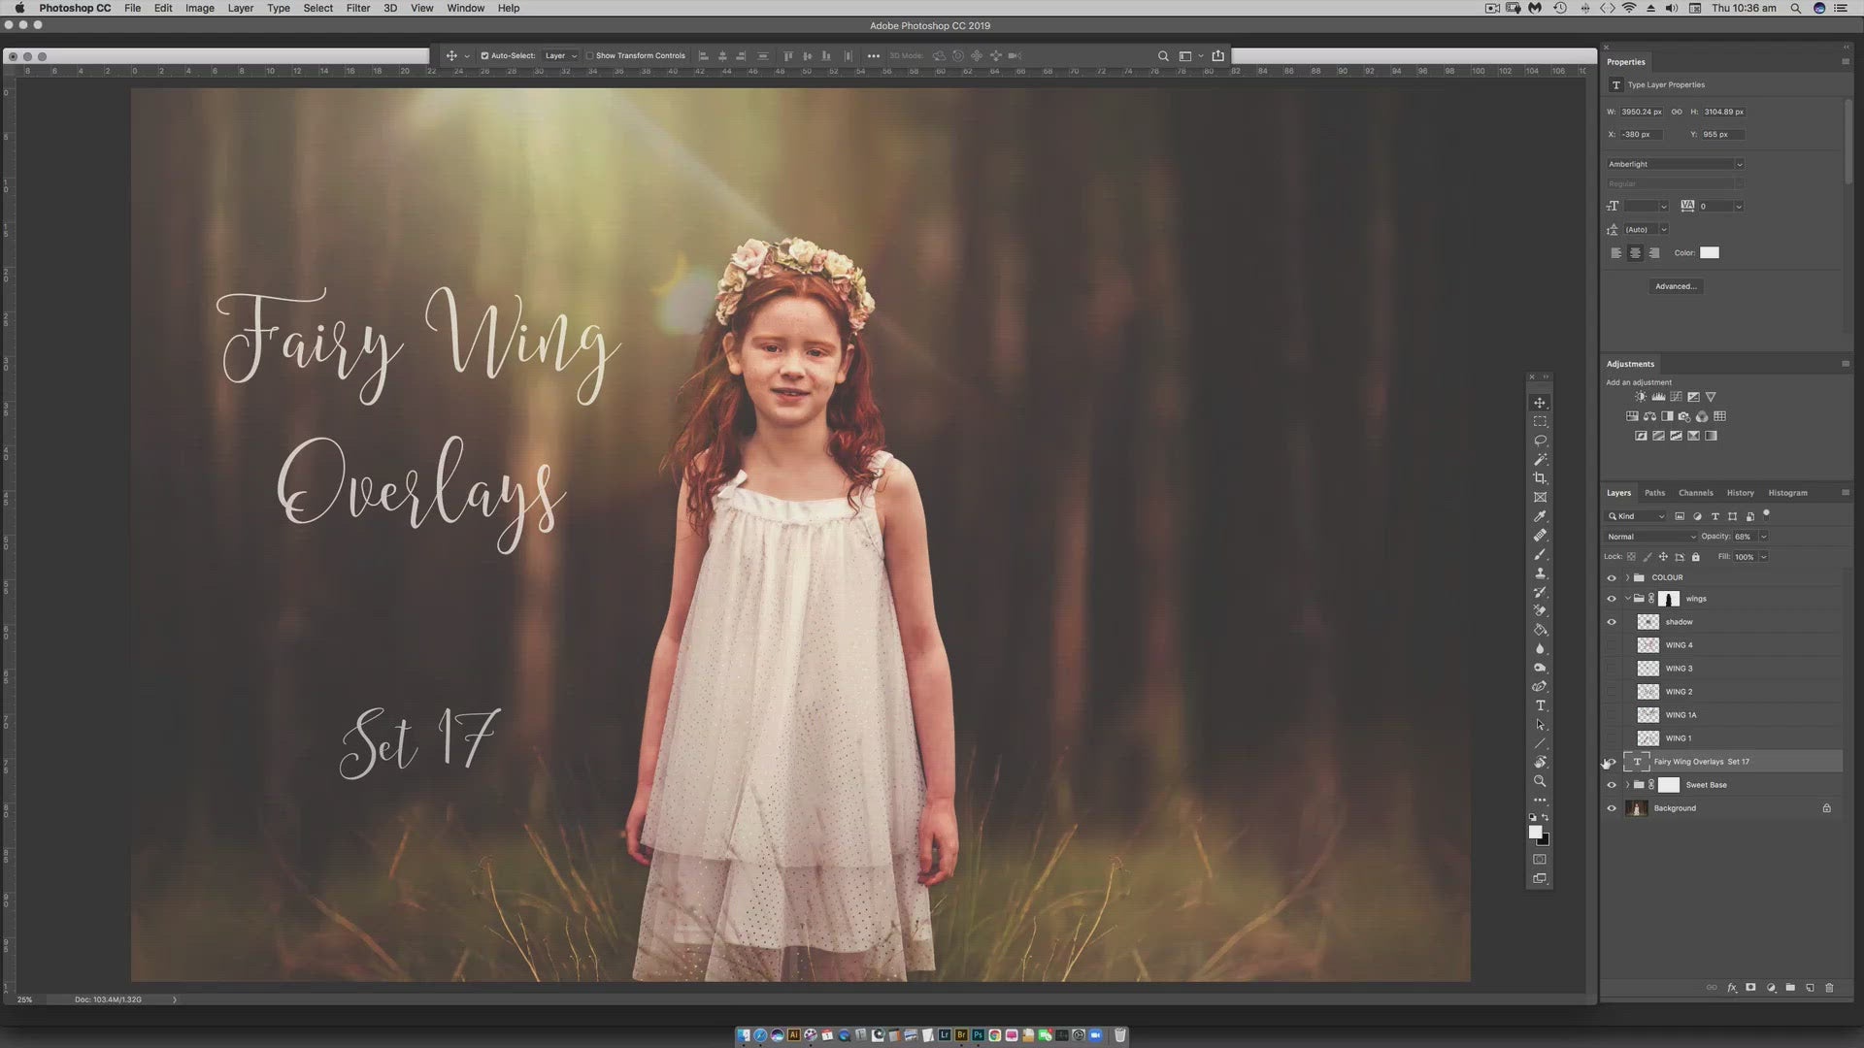The image size is (1864, 1048).
Task: Select the Lasso tool
Action: [1540, 441]
